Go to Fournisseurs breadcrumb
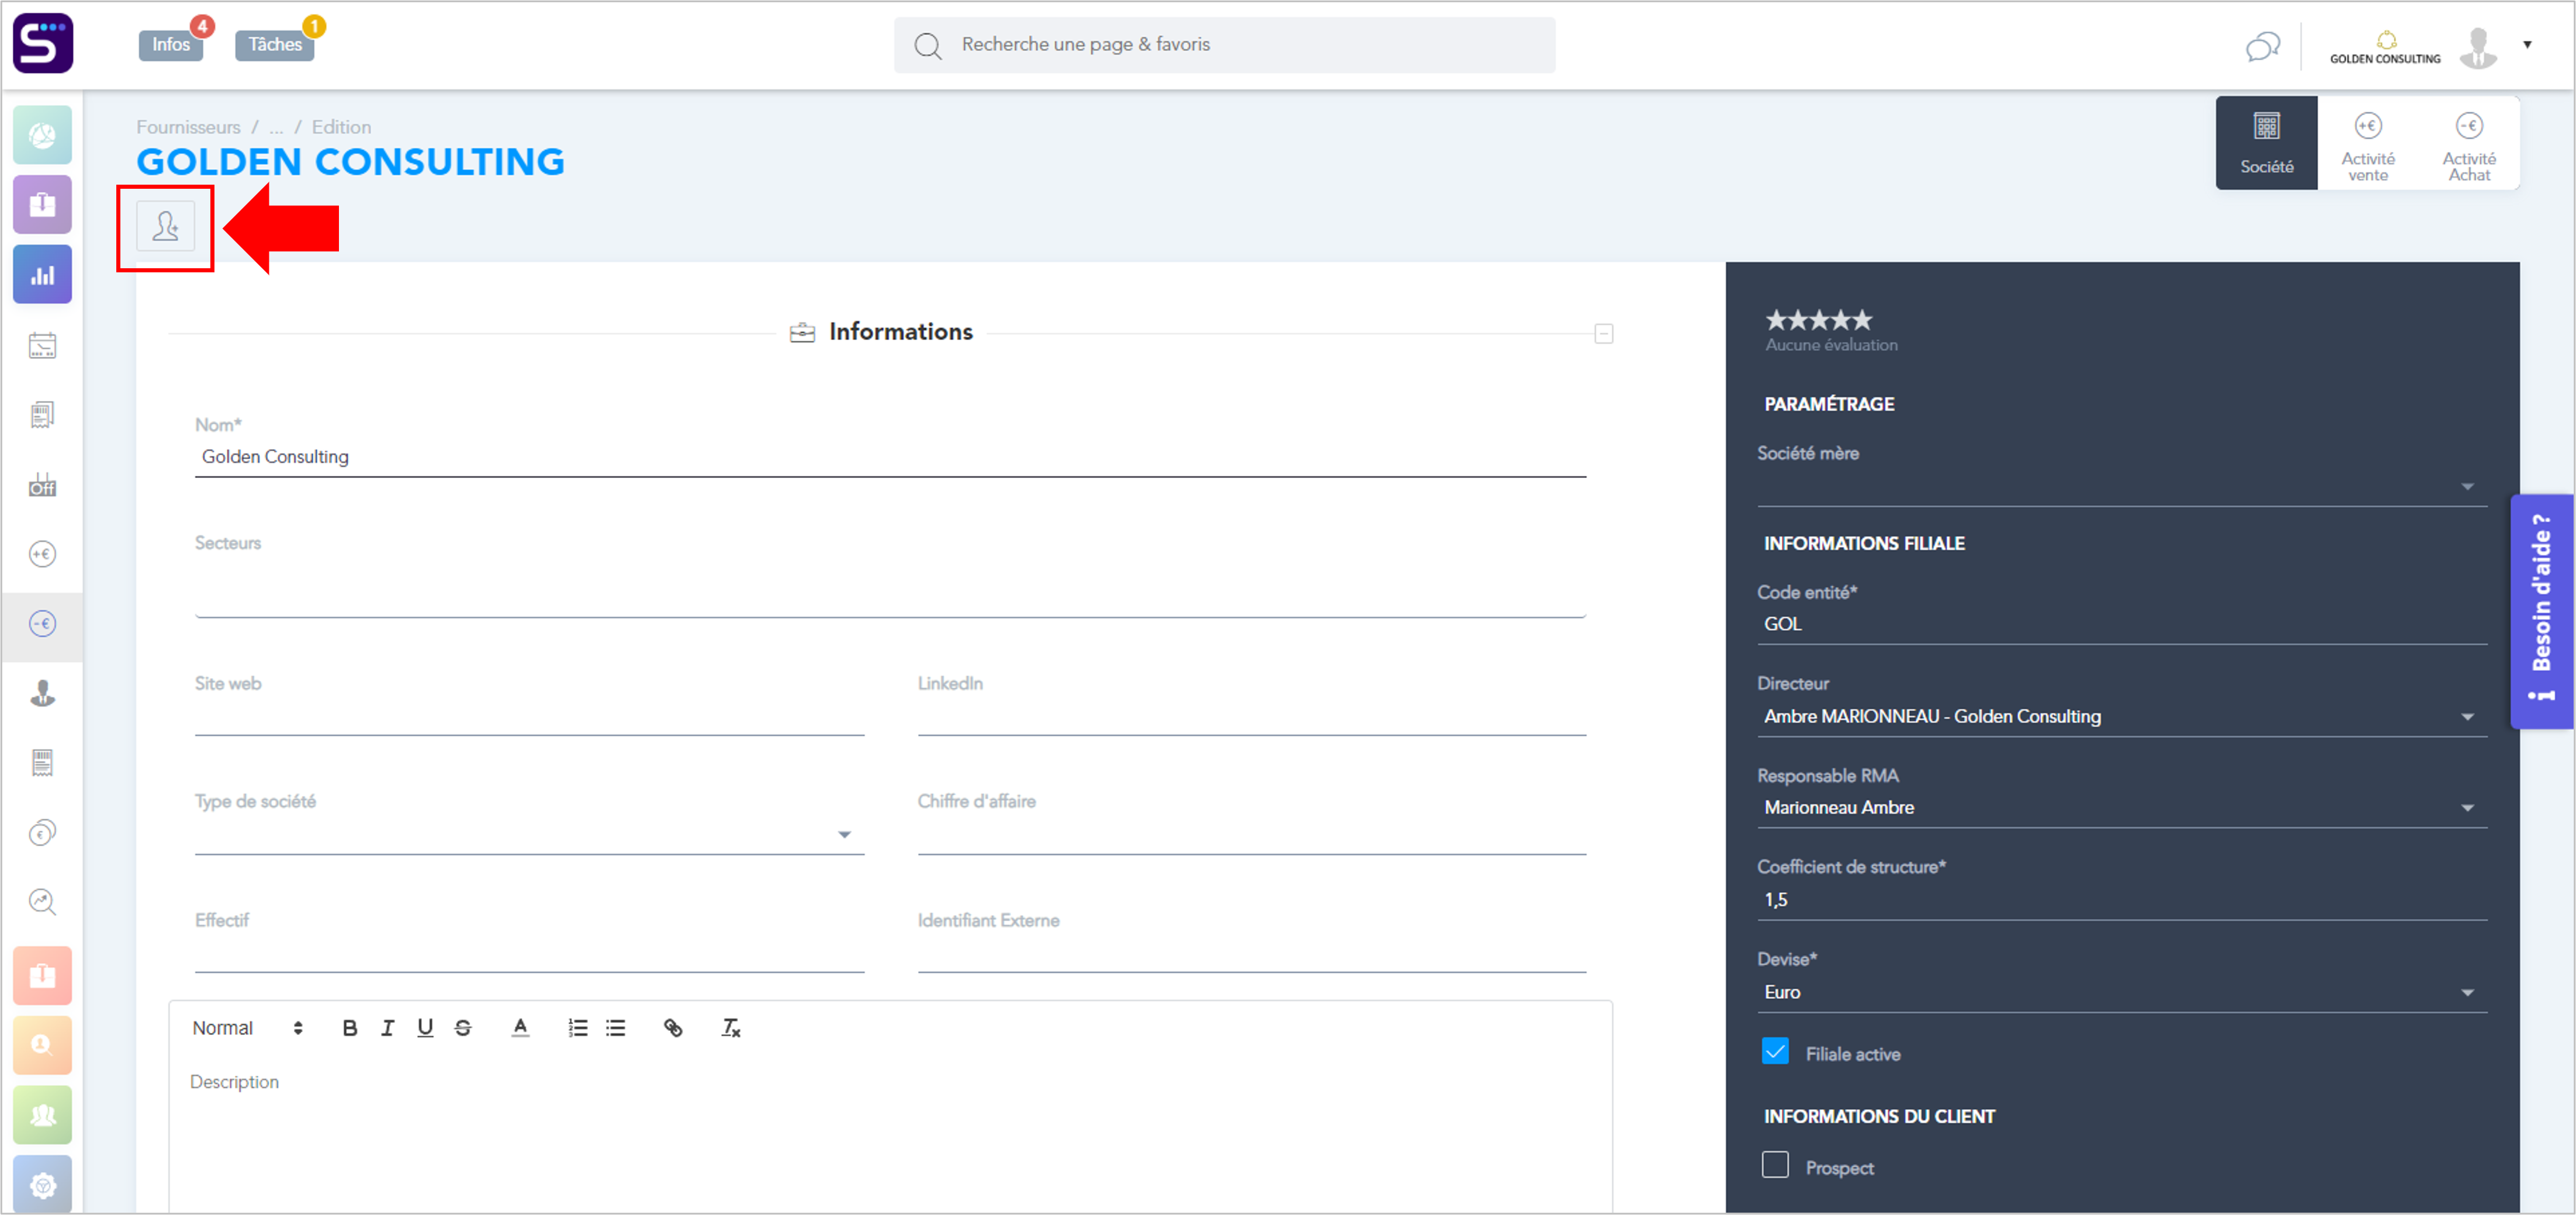 tap(188, 127)
